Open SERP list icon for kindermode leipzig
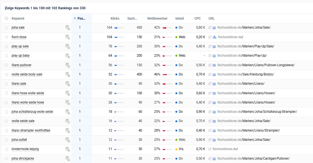The image size is (313, 163). (x=68, y=149)
